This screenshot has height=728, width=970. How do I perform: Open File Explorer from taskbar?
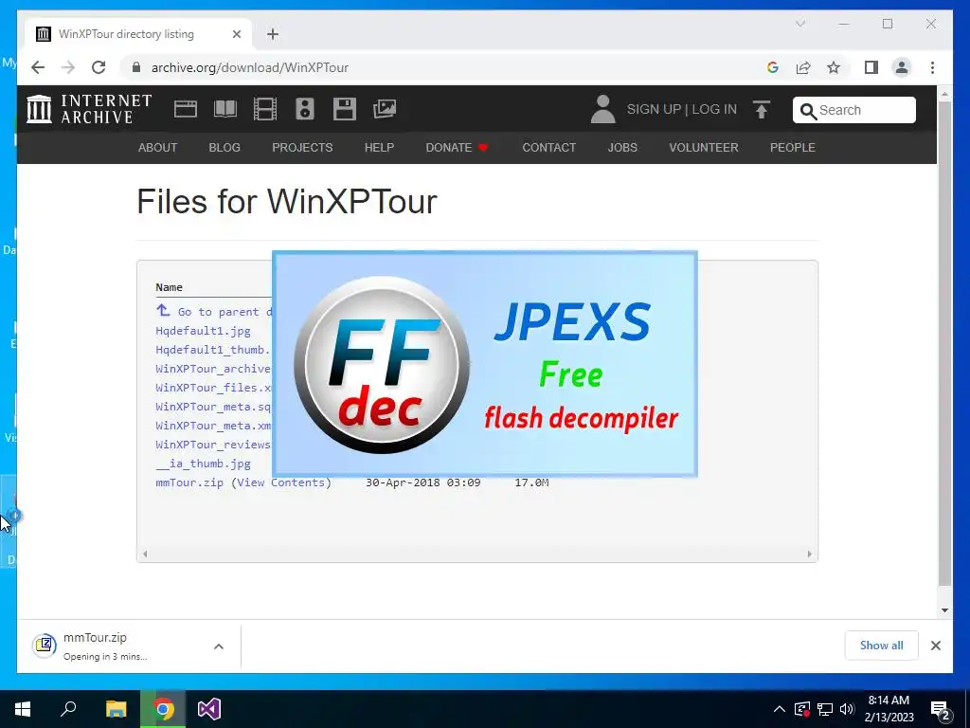click(116, 709)
